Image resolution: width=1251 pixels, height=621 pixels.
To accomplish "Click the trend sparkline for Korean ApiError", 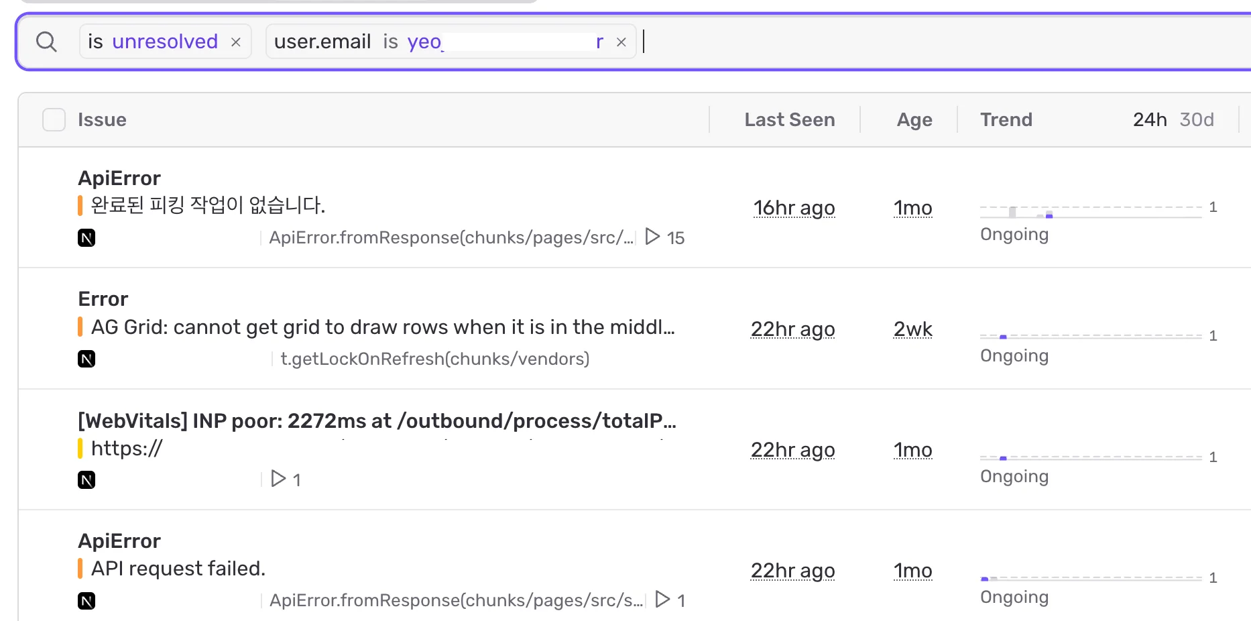I will 1091,211.
